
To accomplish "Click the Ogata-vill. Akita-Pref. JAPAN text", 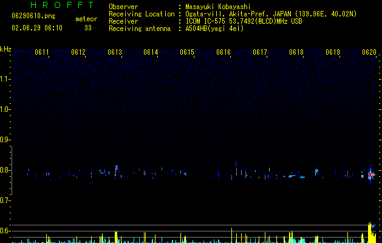I will 238,14.
